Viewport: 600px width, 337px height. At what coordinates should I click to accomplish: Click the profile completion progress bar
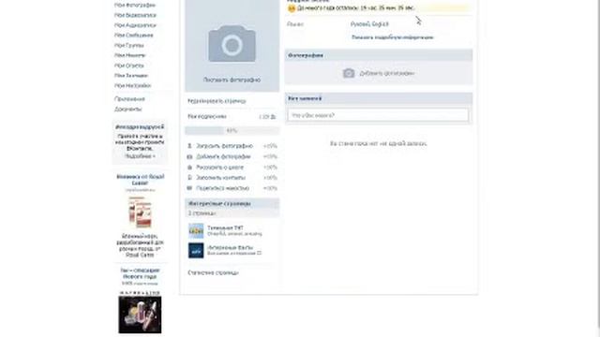[232, 131]
